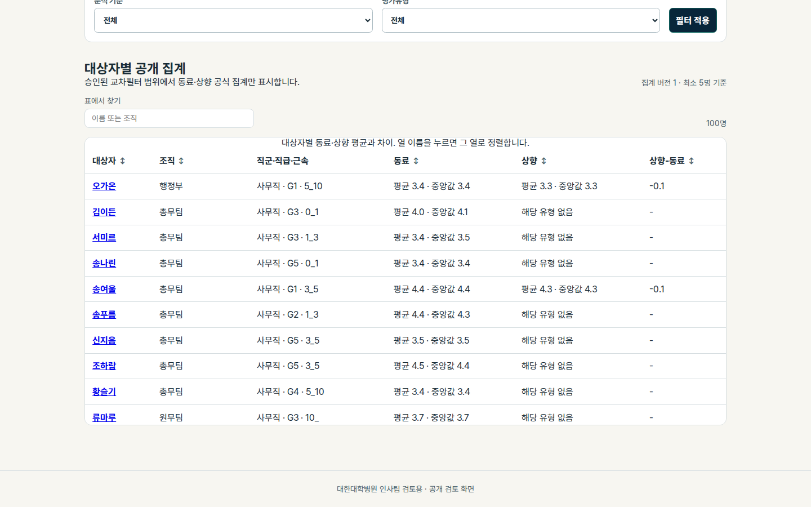Click 평균 4.5 · 중앙값 4.4 cell
Screen dimensions: 811x507
click(431, 366)
